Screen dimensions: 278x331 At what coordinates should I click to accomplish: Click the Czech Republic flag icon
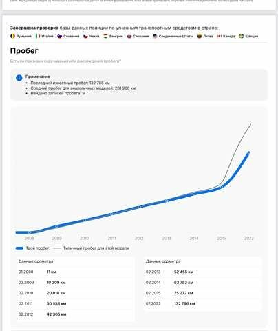pyautogui.click(x=85, y=36)
